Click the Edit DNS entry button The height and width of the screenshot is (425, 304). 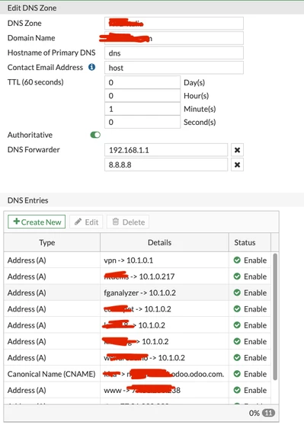point(86,222)
